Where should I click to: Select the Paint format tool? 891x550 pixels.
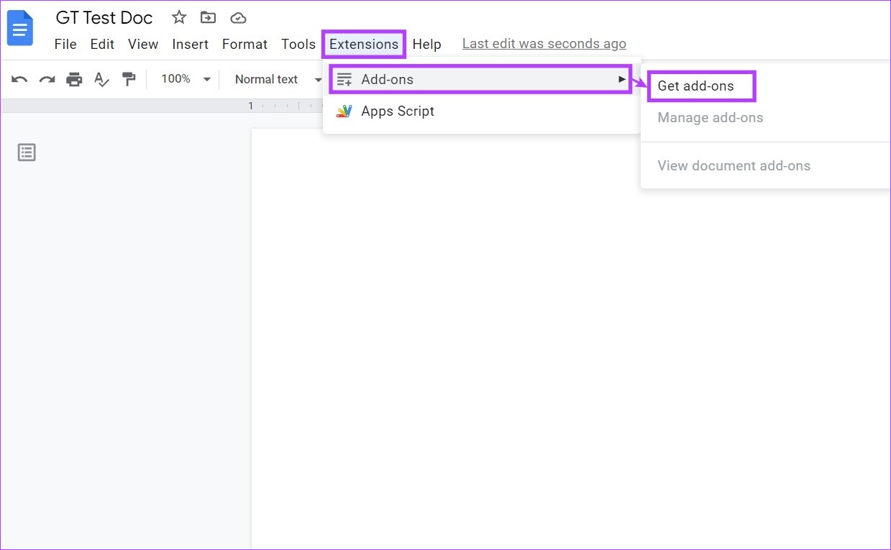click(129, 79)
